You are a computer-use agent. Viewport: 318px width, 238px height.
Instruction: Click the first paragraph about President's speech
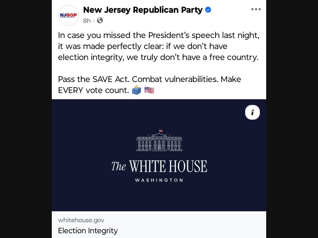pos(159,46)
